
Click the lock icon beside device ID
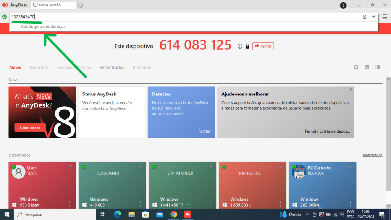247,46
